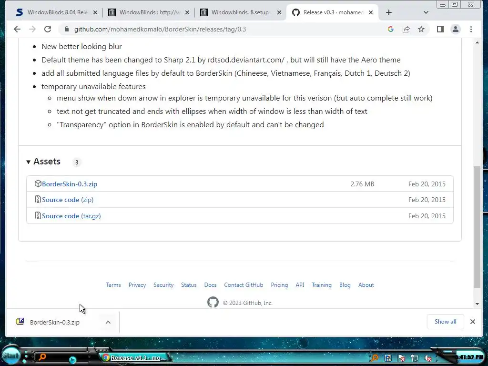This screenshot has height=366, width=488.
Task: Go back to the previous page
Action: click(x=17, y=29)
